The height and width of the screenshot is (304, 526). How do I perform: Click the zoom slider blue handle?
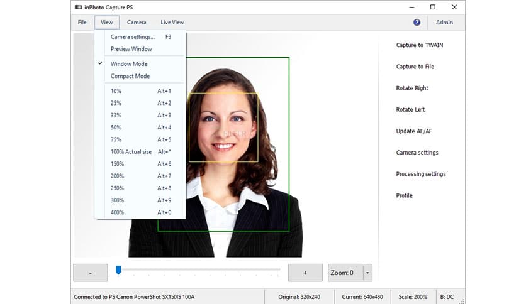click(x=118, y=270)
